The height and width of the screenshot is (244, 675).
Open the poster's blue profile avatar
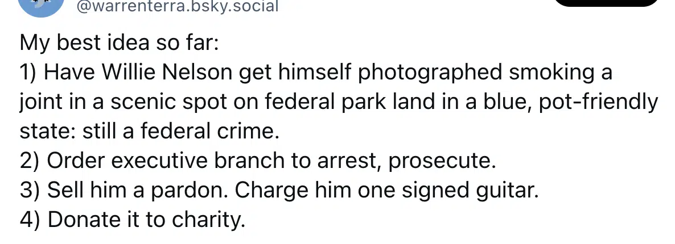pos(42,6)
